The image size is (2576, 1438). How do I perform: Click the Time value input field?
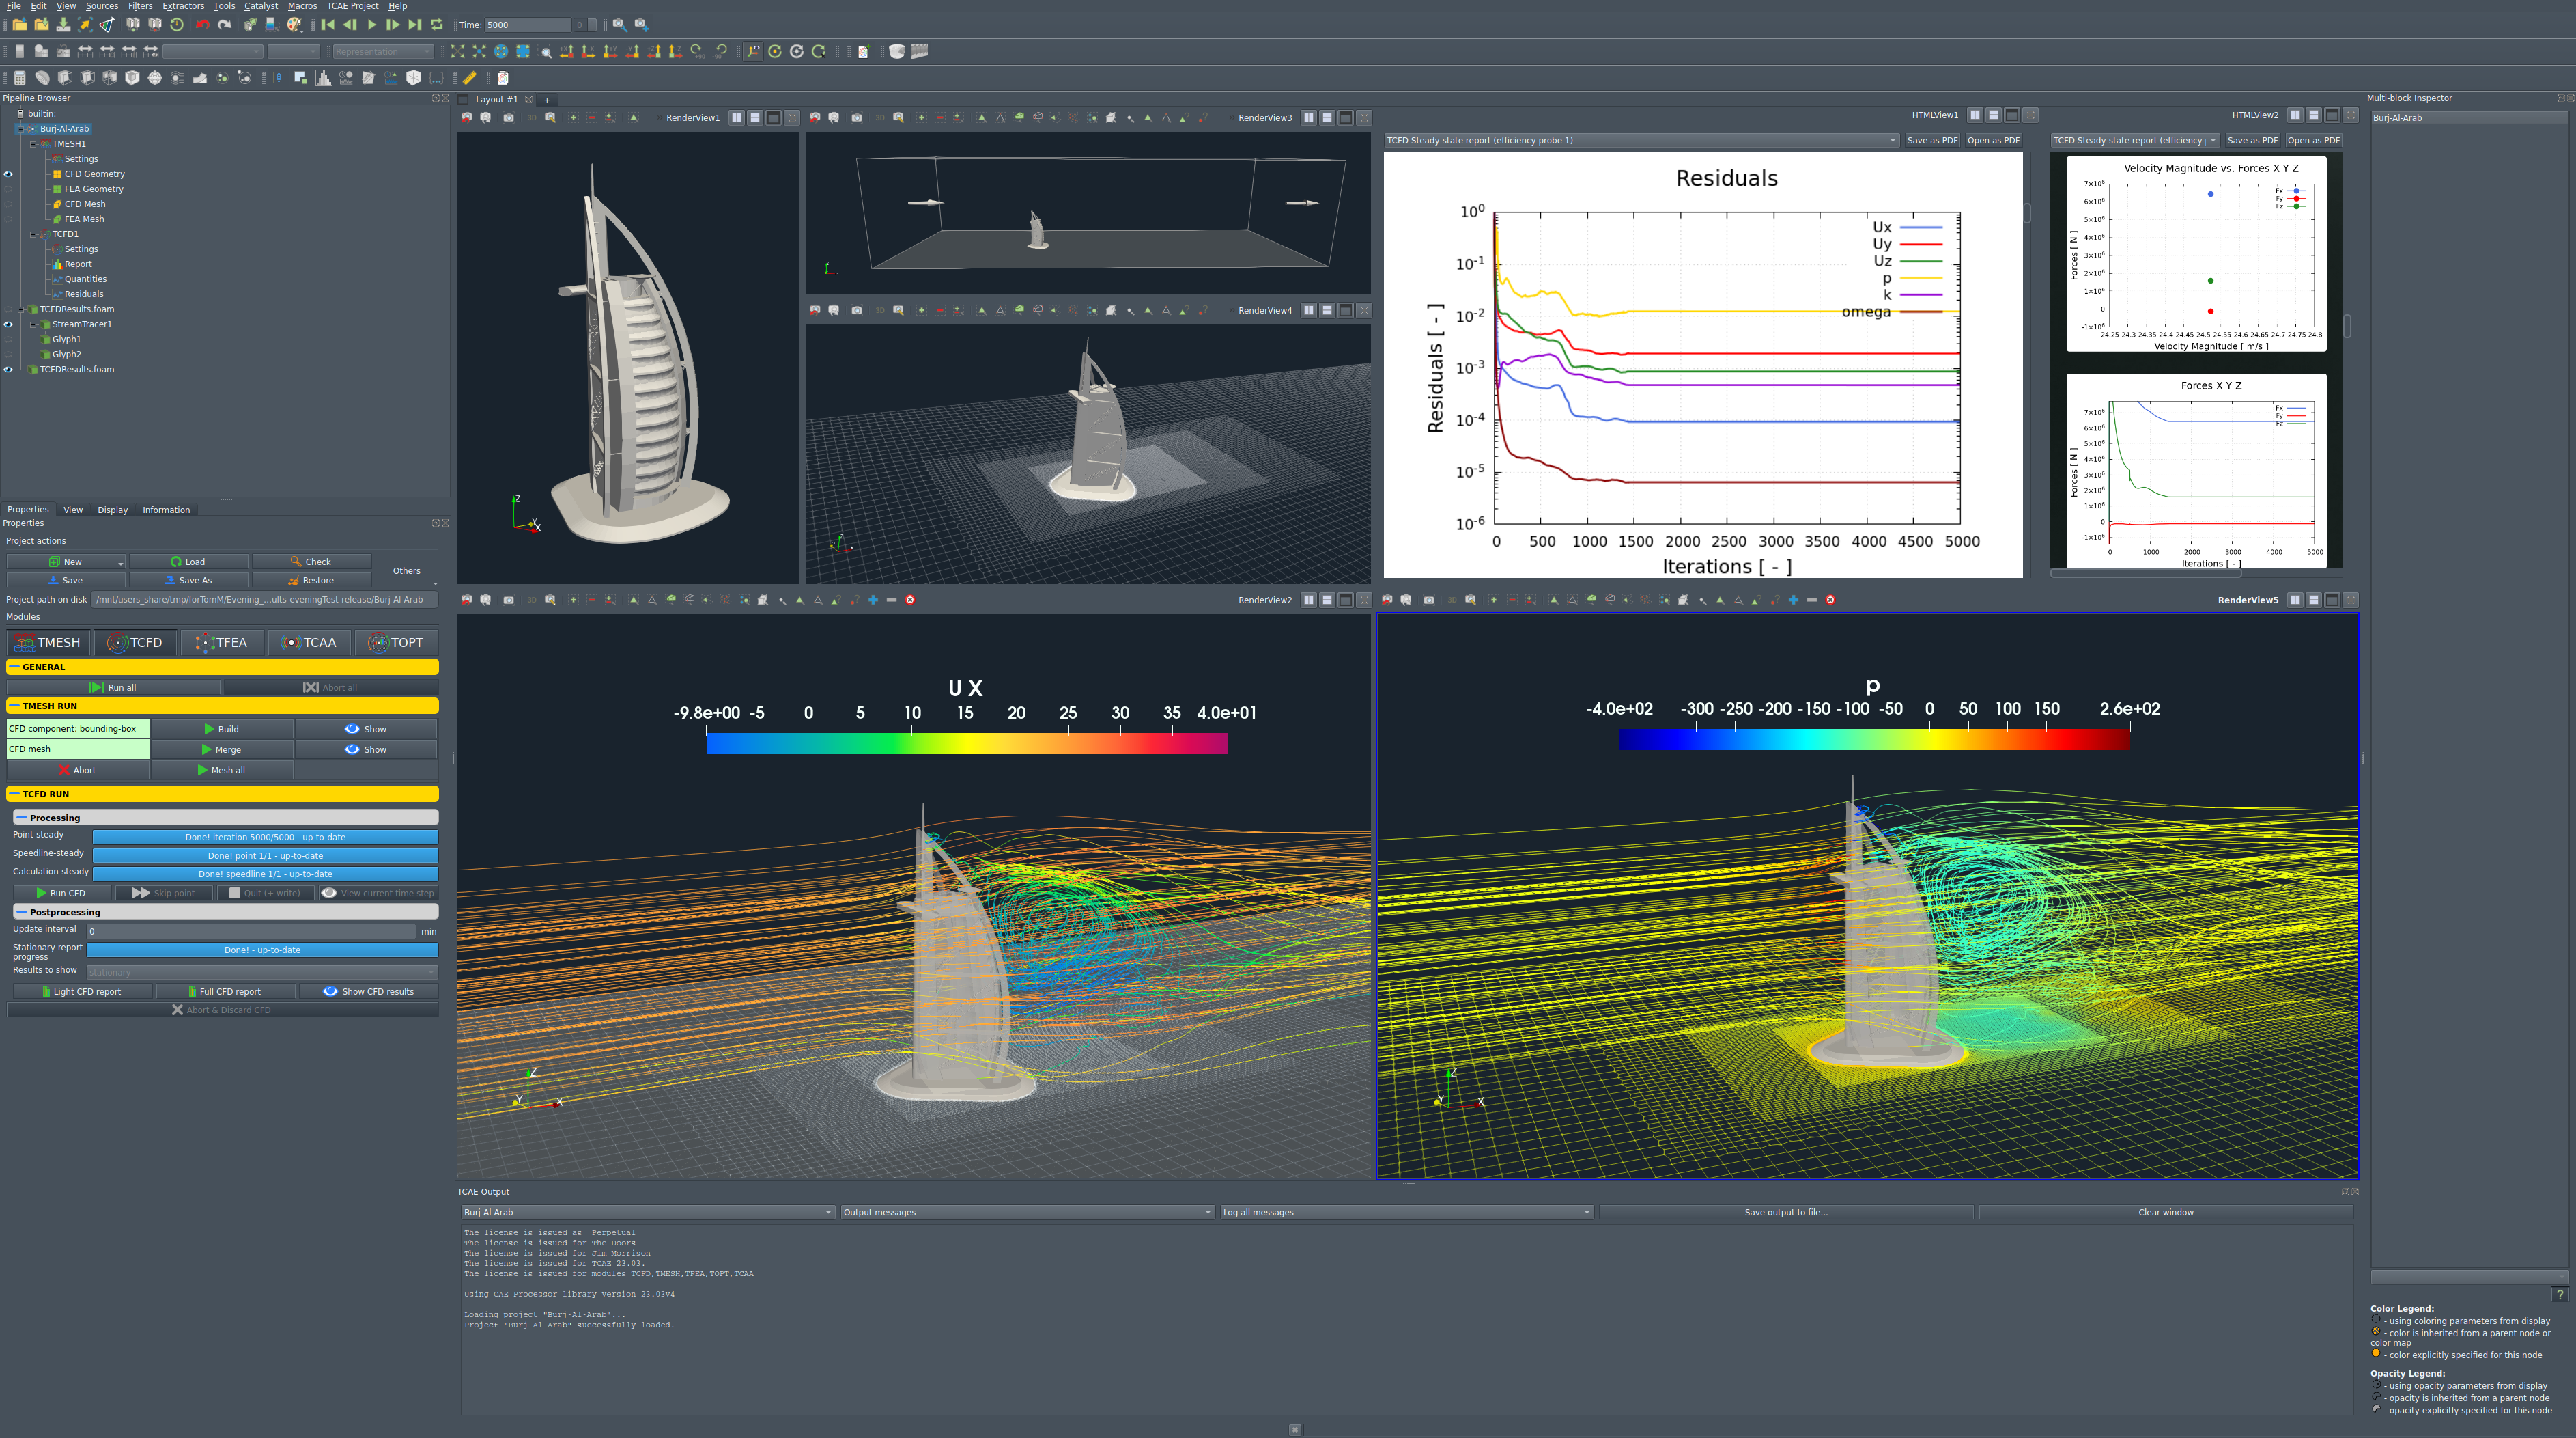click(x=528, y=25)
